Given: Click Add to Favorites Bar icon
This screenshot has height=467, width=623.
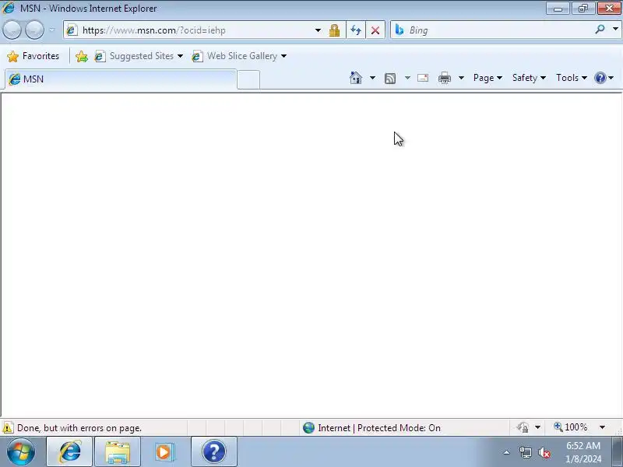Looking at the screenshot, I should [x=82, y=56].
